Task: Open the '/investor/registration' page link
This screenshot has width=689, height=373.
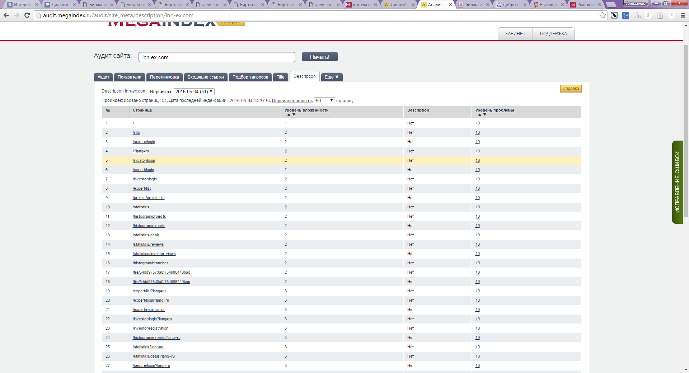Action: tap(150, 329)
